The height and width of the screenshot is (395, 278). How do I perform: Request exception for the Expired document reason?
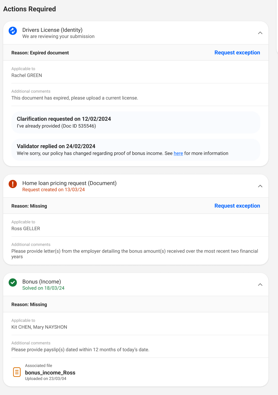[237, 53]
